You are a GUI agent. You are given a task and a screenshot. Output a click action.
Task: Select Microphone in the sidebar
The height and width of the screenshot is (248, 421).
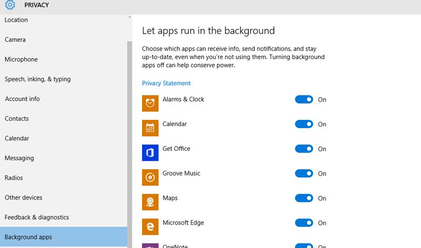[x=64, y=59]
